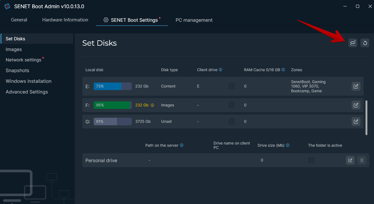Open the edit icon for drive E:
This screenshot has height=204, width=374.
click(x=356, y=86)
